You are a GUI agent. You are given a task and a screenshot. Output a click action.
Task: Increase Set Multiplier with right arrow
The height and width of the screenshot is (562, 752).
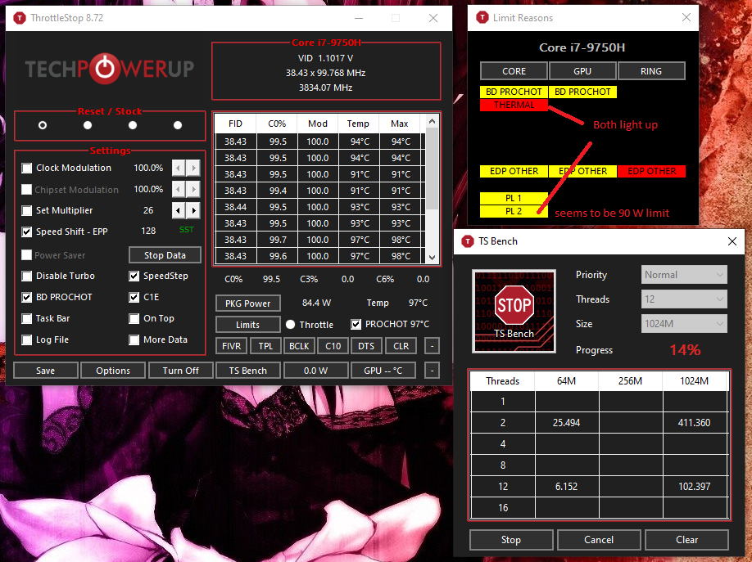(193, 210)
